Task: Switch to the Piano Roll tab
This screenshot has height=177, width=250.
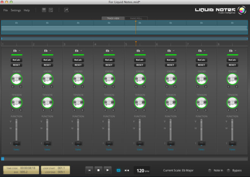Action: pyautogui.click(x=136, y=18)
